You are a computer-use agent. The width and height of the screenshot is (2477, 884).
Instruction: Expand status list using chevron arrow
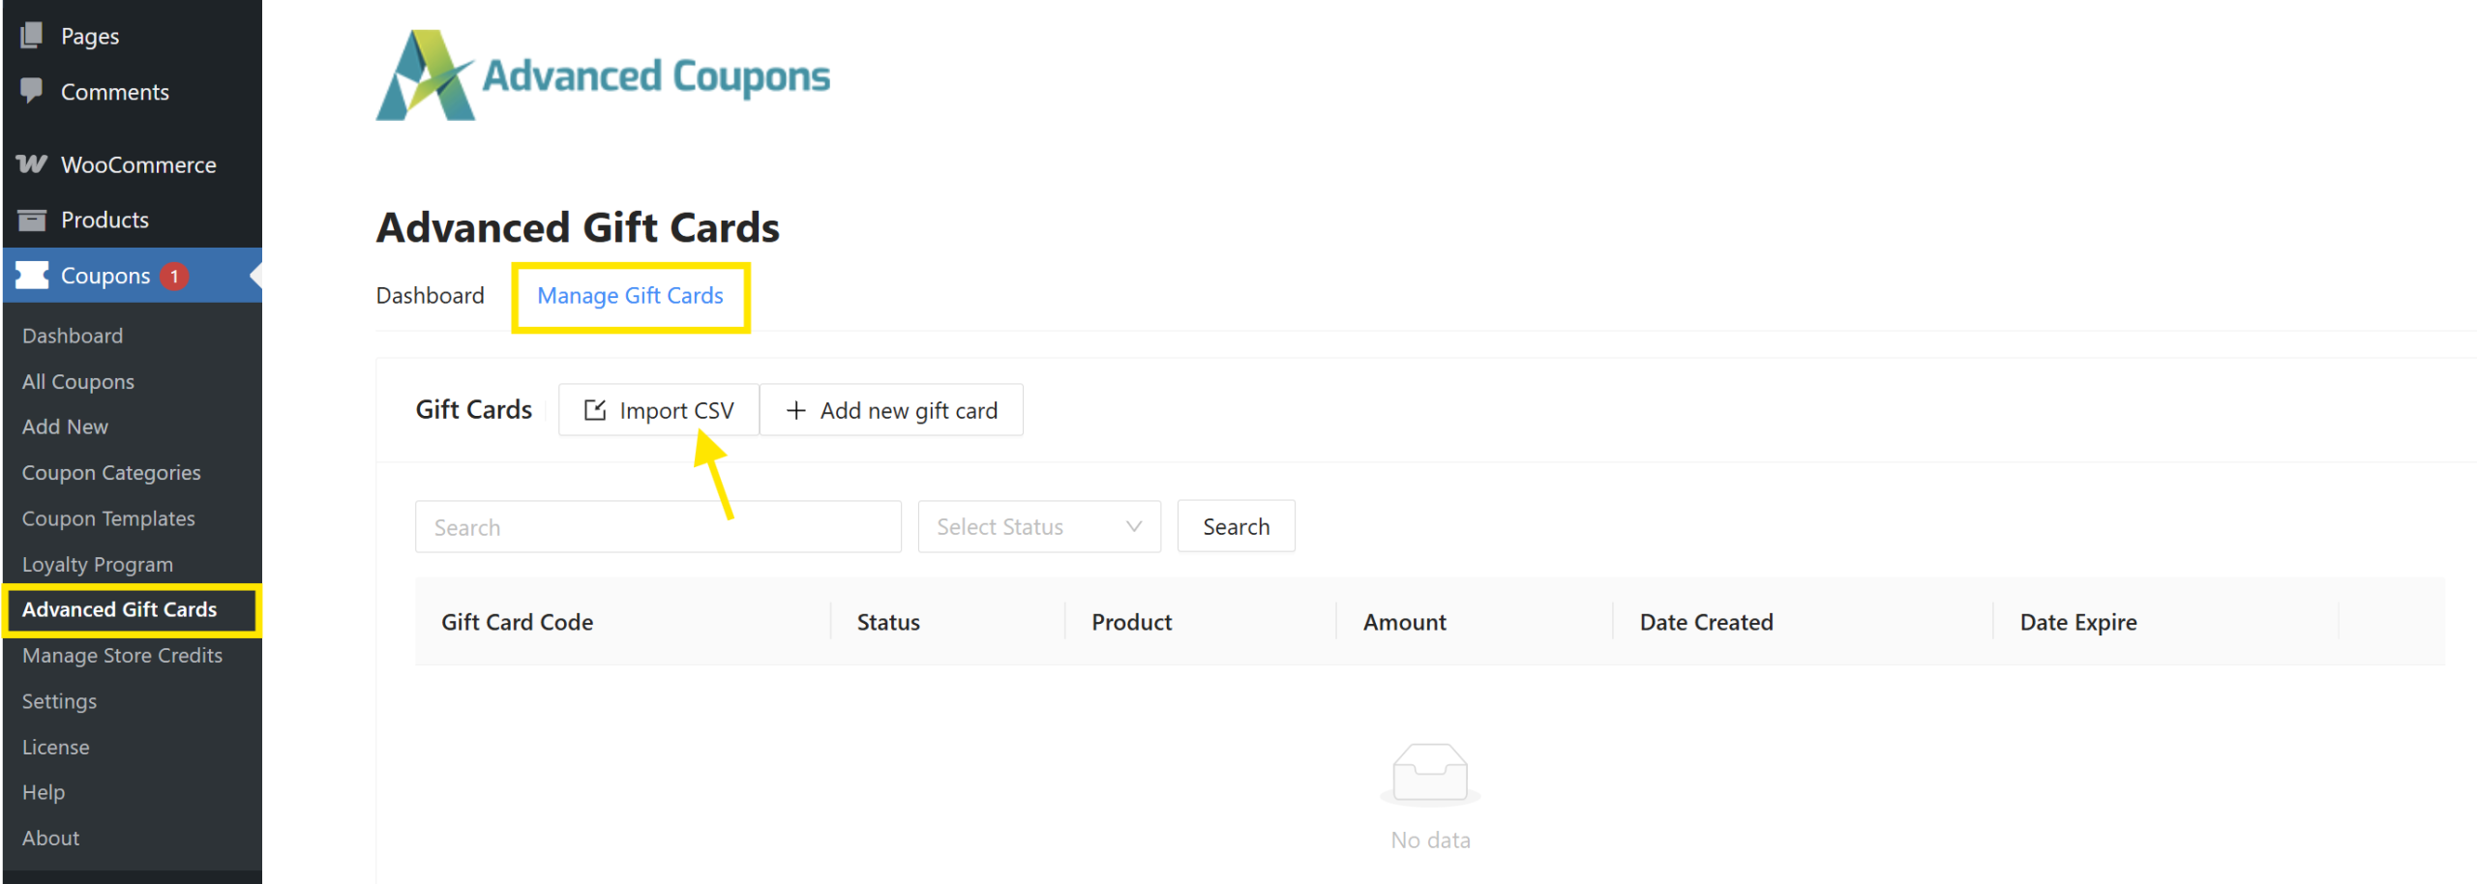tap(1134, 527)
